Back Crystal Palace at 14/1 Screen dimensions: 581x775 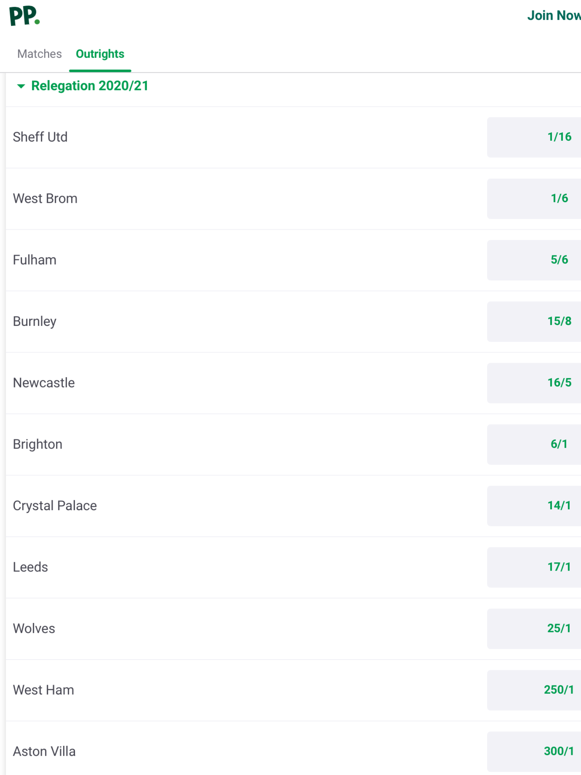click(x=534, y=506)
